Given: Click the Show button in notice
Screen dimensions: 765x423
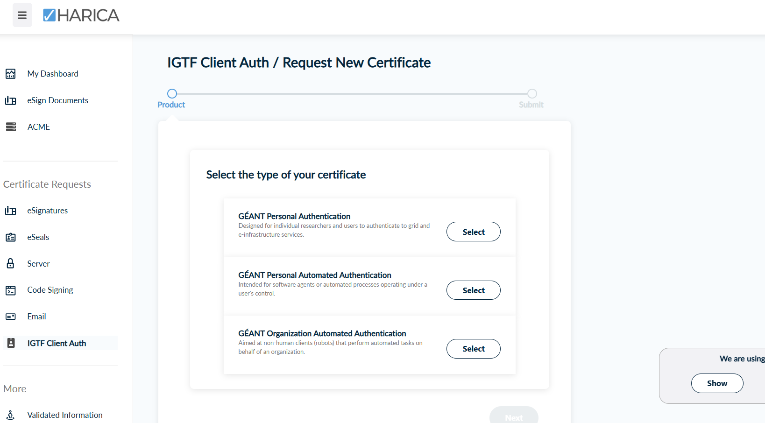Looking at the screenshot, I should (717, 383).
